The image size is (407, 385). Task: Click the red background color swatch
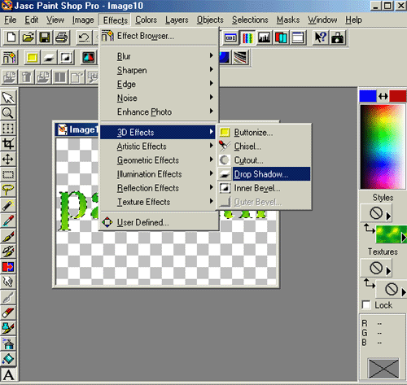pos(398,96)
